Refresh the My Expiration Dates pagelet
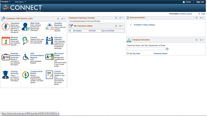 pyautogui.click(x=116, y=26)
